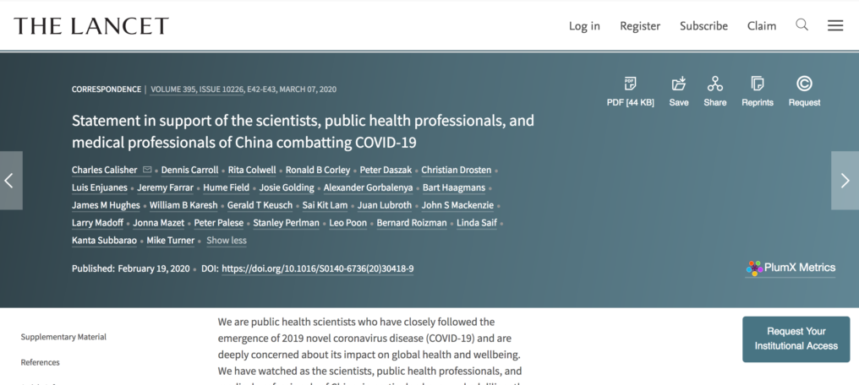Open author Christian Drosten
The height and width of the screenshot is (385, 859).
click(457, 170)
